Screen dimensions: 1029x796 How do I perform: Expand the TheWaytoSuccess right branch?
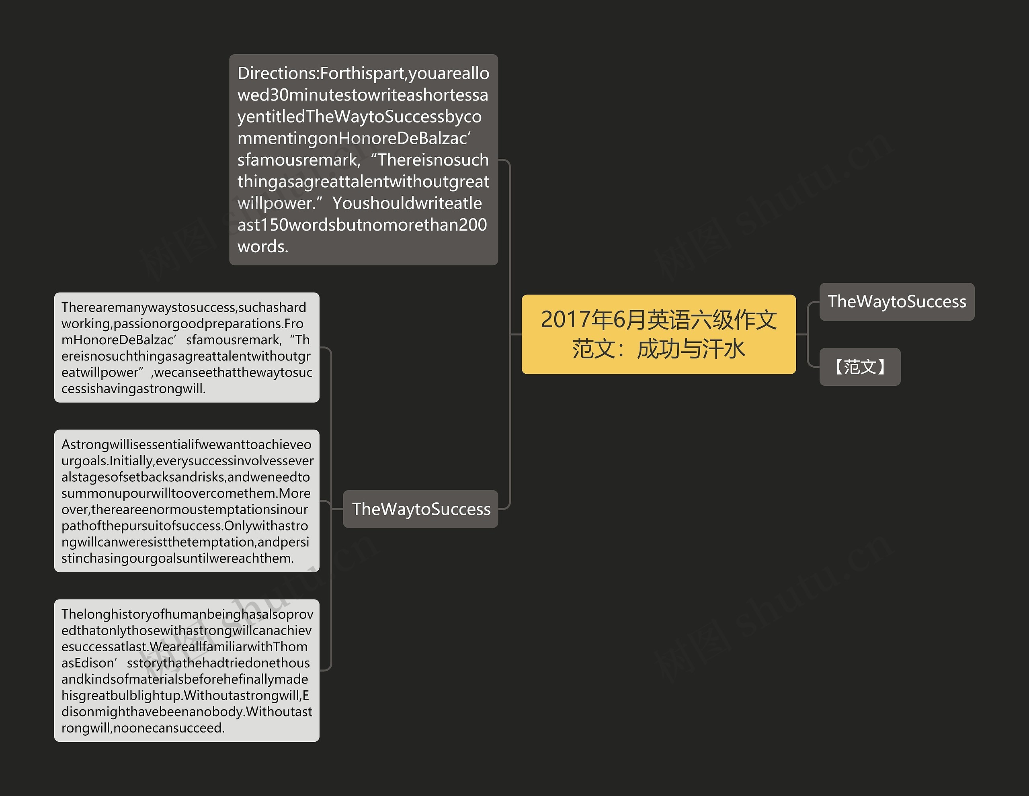coord(898,310)
